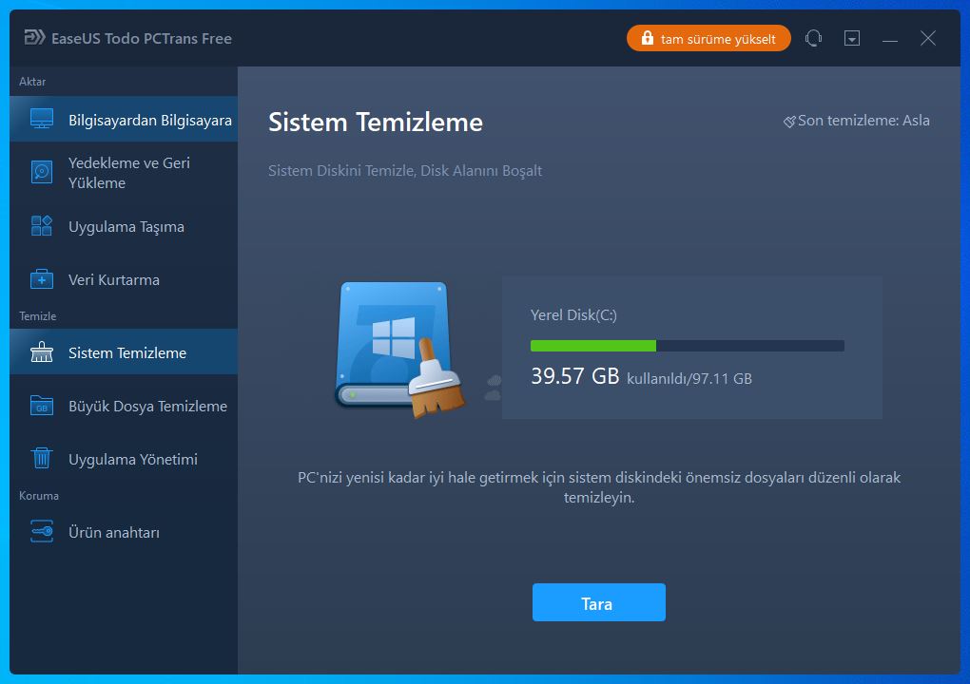Click the 'Aktar' section label
The height and width of the screenshot is (684, 970).
[32, 82]
